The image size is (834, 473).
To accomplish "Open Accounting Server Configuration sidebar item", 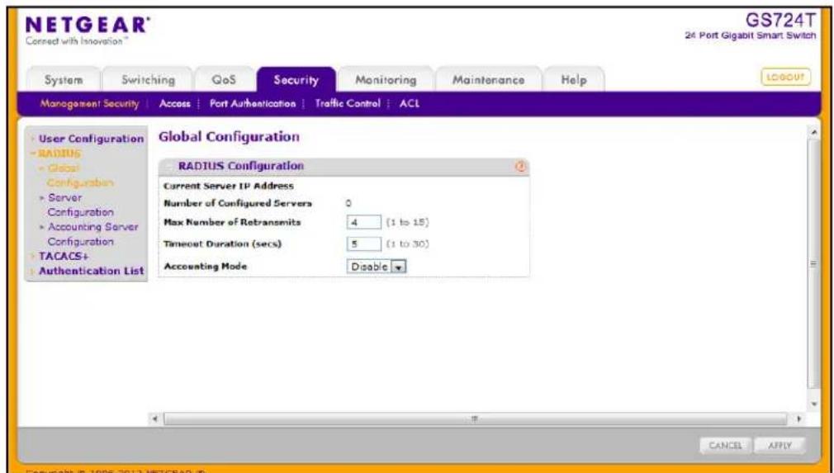I will (92, 234).
